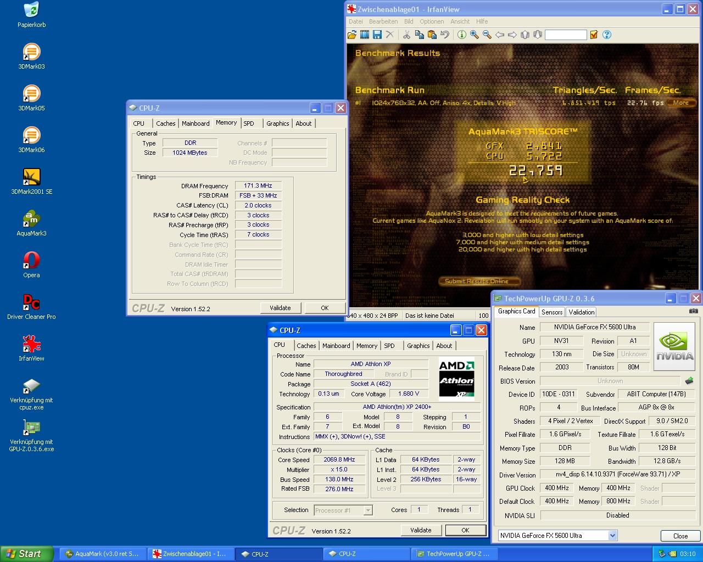
Task: Open the 3DMark2001 SE desktop icon
Action: pos(31,182)
